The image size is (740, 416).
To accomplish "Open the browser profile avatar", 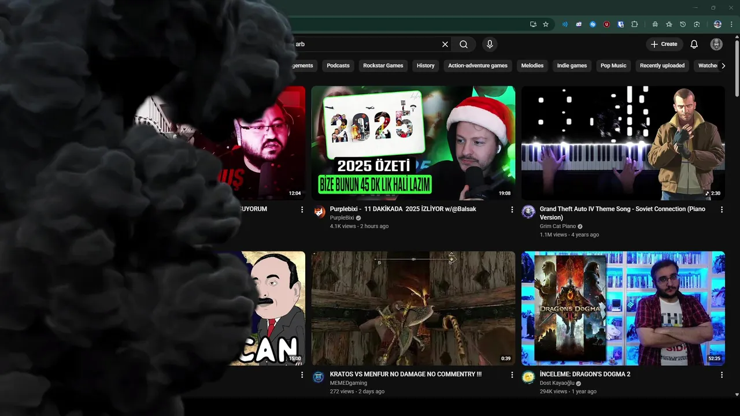I will [717, 24].
